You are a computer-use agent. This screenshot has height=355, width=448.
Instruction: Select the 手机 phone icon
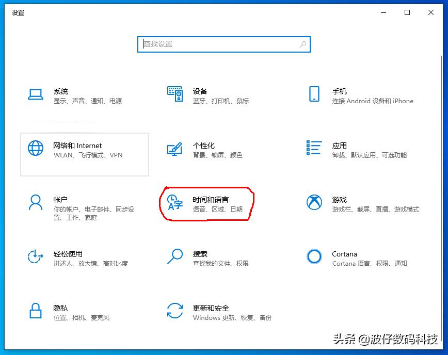(x=314, y=94)
